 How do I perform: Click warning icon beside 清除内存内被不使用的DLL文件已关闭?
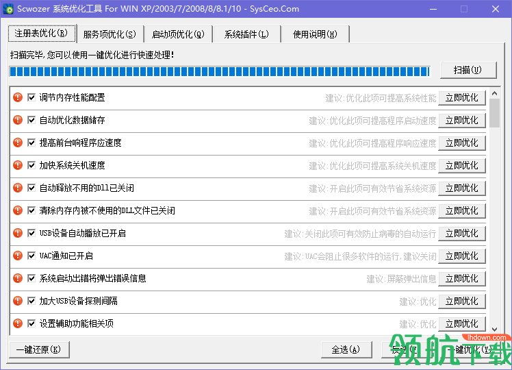click(18, 210)
